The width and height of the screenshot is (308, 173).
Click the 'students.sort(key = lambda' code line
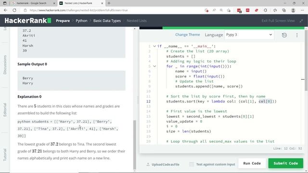click(x=221, y=101)
